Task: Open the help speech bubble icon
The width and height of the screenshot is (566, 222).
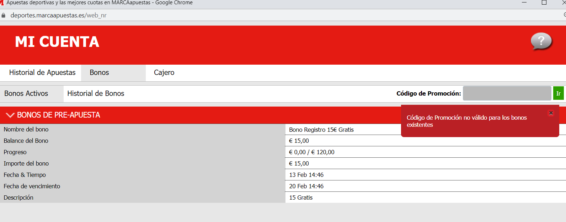Action: pos(541,41)
